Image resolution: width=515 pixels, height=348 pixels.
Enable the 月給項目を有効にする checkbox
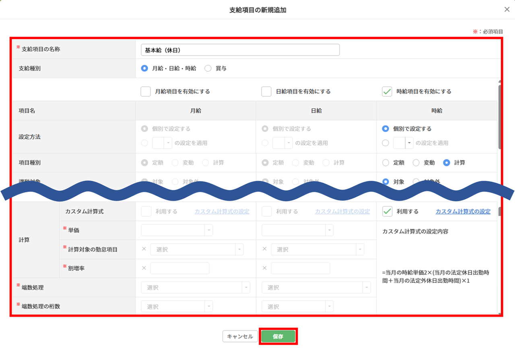(146, 91)
